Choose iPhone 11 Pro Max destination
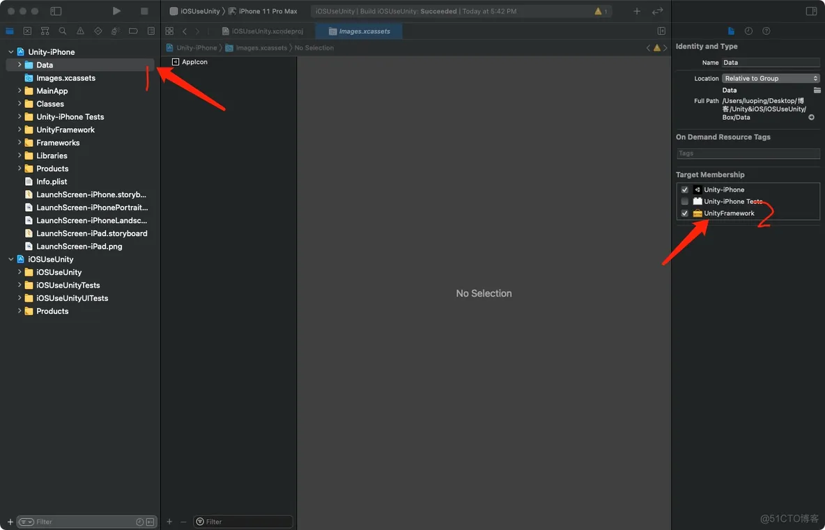The height and width of the screenshot is (530, 825). (263, 11)
